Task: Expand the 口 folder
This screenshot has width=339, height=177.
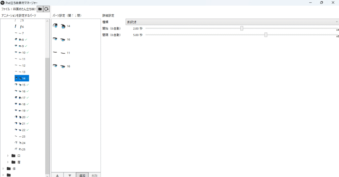Action: point(8,155)
